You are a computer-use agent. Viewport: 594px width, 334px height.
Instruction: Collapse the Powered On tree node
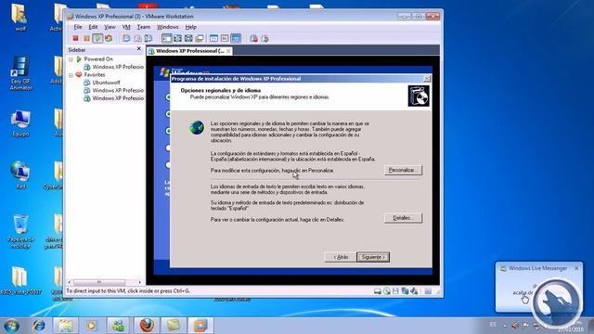click(x=71, y=59)
